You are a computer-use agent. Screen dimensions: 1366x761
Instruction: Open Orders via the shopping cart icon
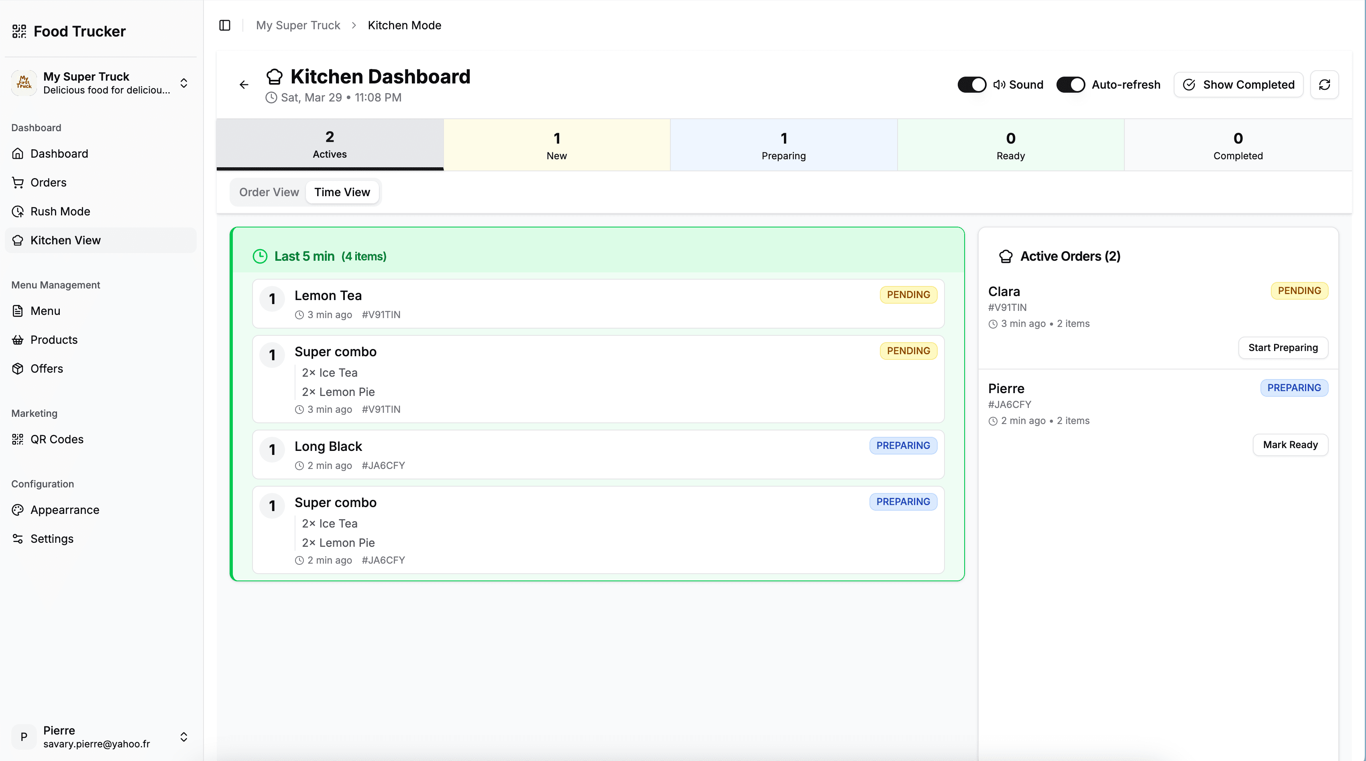(x=18, y=182)
